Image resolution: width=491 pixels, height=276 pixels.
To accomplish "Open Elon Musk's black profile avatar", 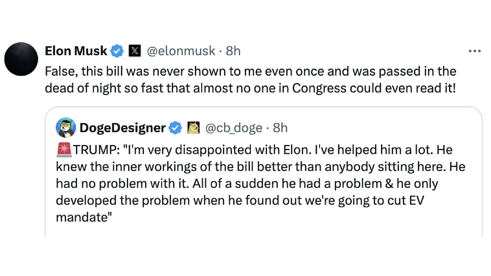I will click(21, 59).
